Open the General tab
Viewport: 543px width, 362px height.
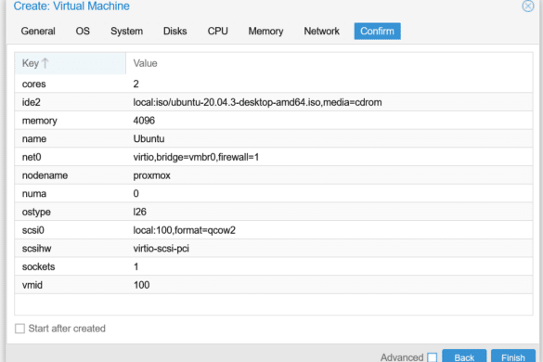pyautogui.click(x=38, y=32)
